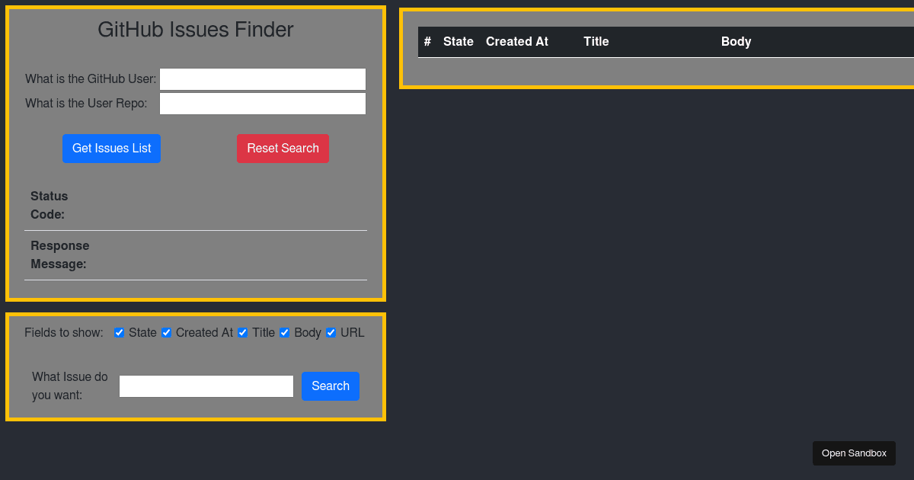Image resolution: width=914 pixels, height=480 pixels.
Task: Click the Get Issues List button
Action: (x=111, y=148)
